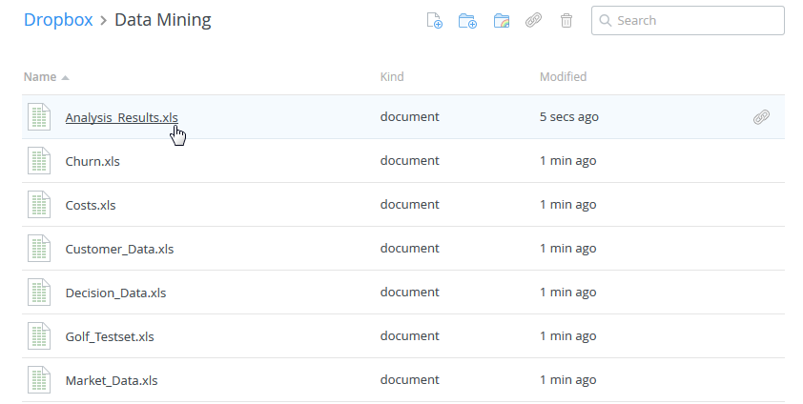Click the shared folder rainbow icon
Image resolution: width=803 pixels, height=404 pixels.
[502, 21]
